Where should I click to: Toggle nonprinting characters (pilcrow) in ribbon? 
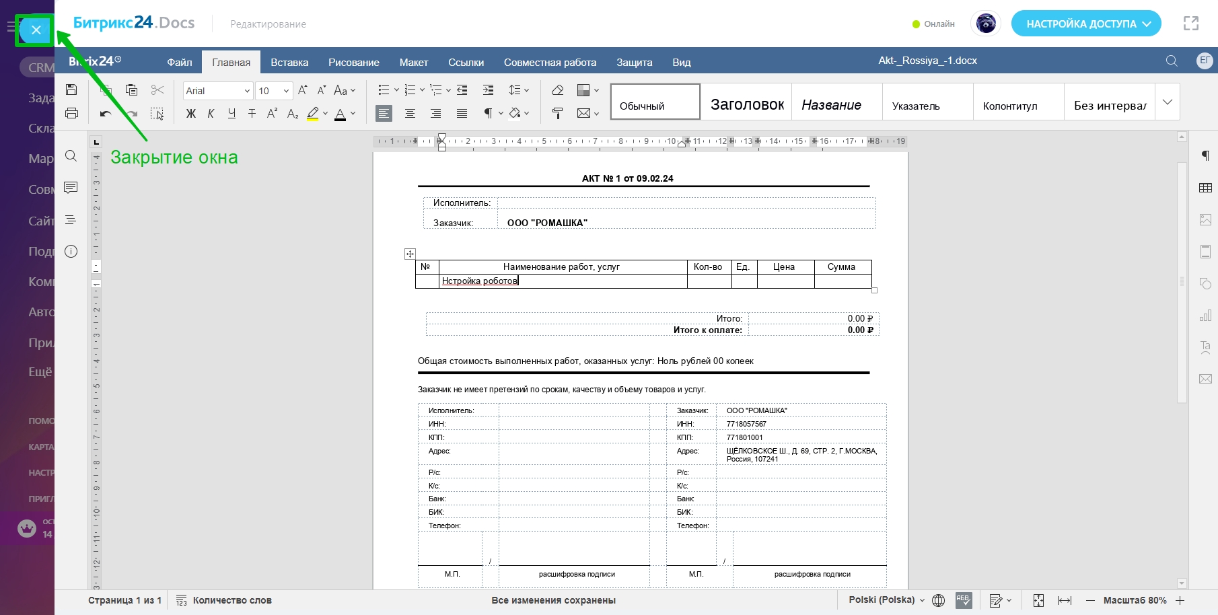pos(488,113)
